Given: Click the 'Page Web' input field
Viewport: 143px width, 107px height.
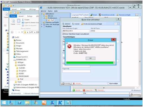Looking at the screenshot, I should 76,71.
